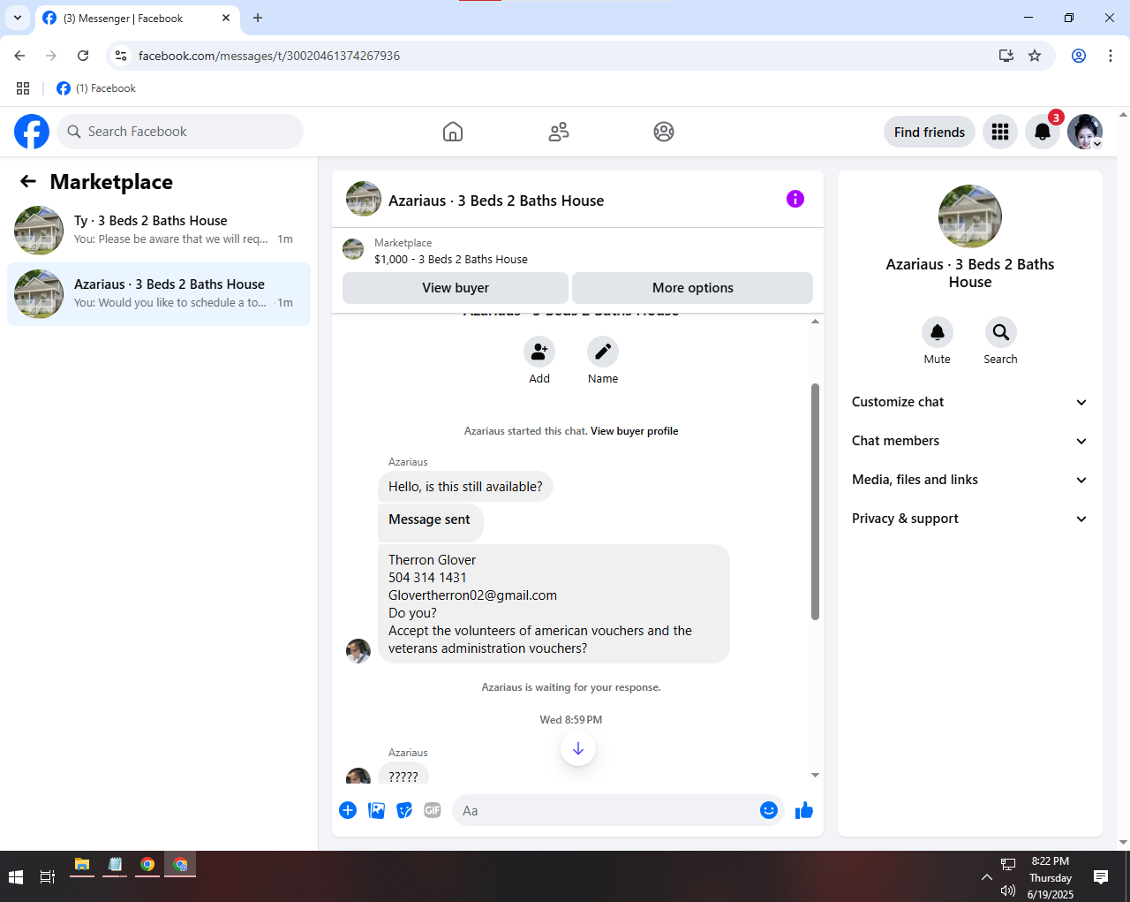Open a new browser tab
Screen dimensions: 1130x902
click(258, 18)
